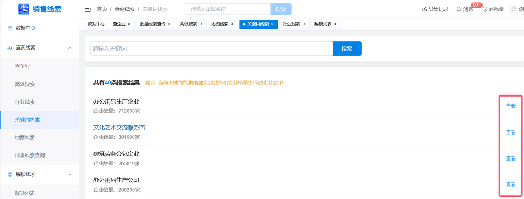Click the 销售线索 logo icon
Viewport: 524px width, 199px height.
(x=24, y=8)
